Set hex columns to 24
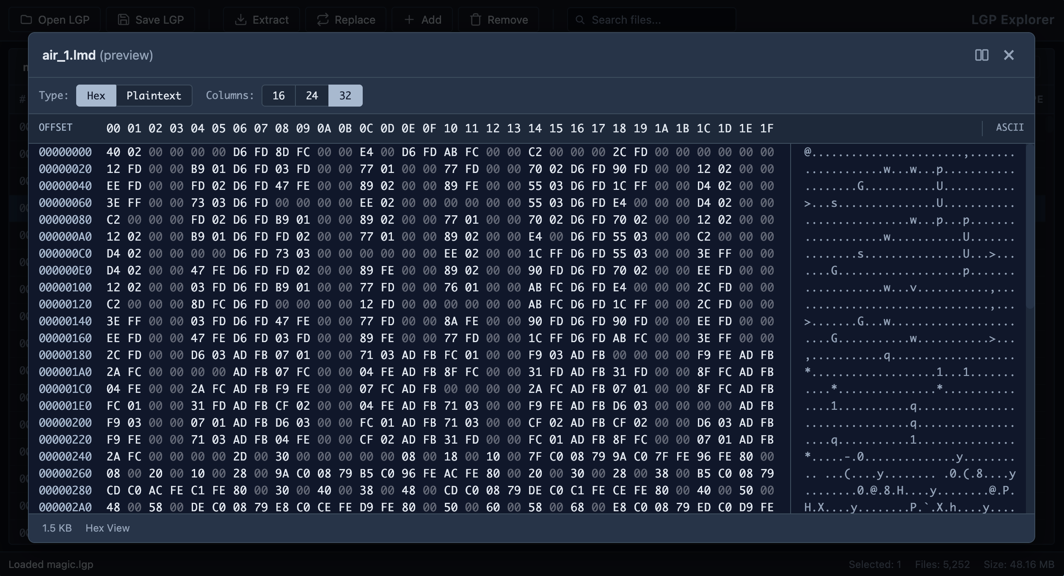1064x576 pixels. (312, 96)
